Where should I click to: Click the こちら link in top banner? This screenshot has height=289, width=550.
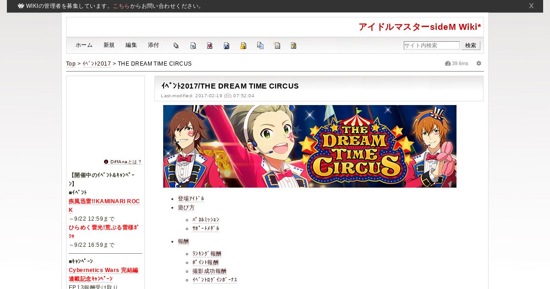click(121, 6)
